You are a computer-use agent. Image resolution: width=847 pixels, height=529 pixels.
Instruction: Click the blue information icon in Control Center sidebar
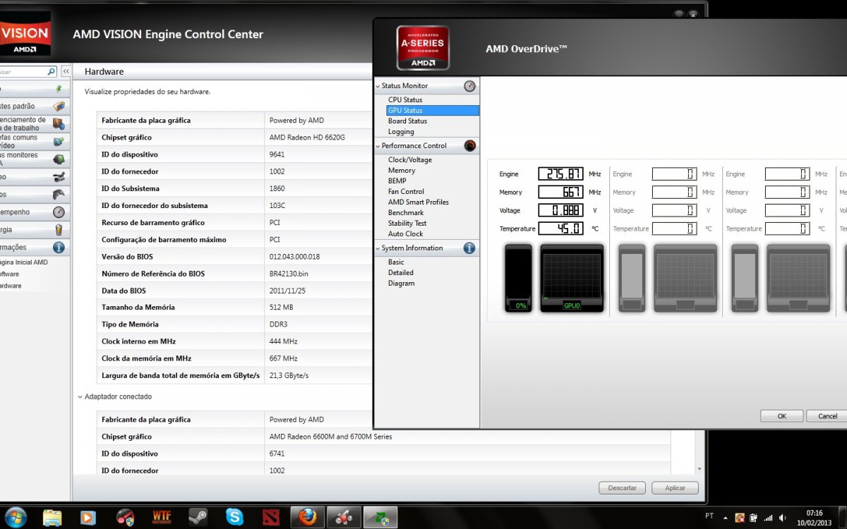[x=59, y=248]
